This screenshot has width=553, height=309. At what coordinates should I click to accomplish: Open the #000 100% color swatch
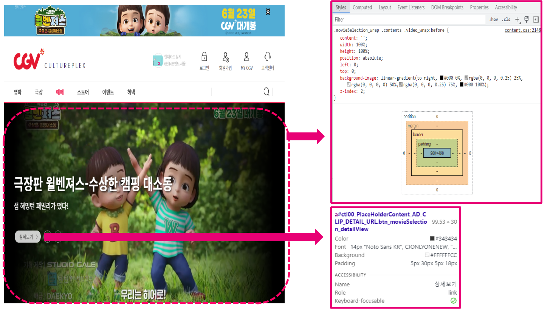[x=462, y=85]
